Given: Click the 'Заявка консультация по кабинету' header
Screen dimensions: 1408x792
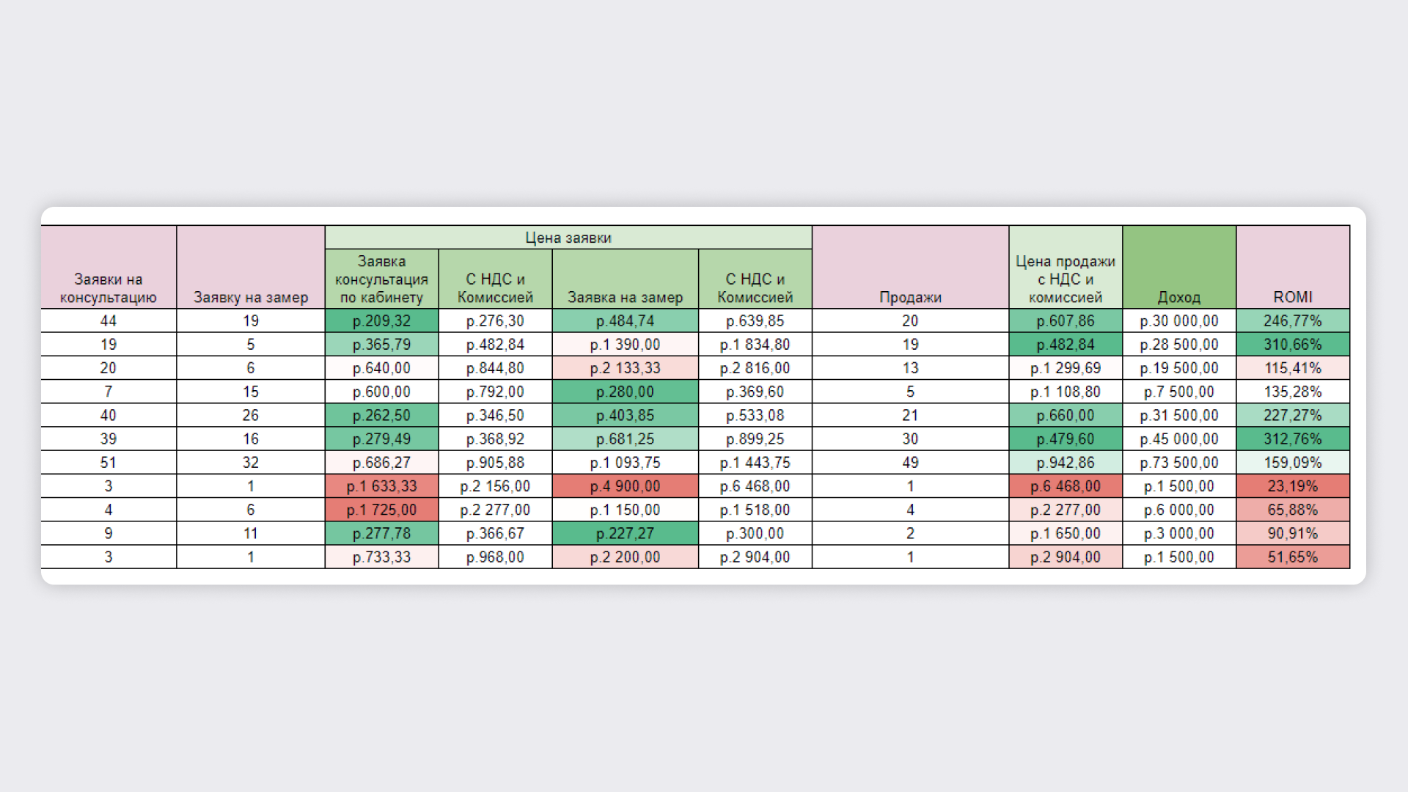Looking at the screenshot, I should coord(382,279).
